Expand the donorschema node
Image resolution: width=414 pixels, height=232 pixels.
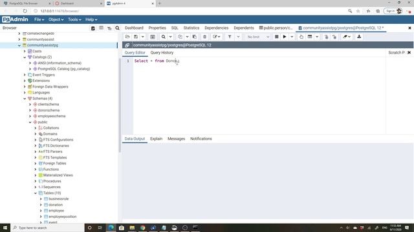[30, 110]
